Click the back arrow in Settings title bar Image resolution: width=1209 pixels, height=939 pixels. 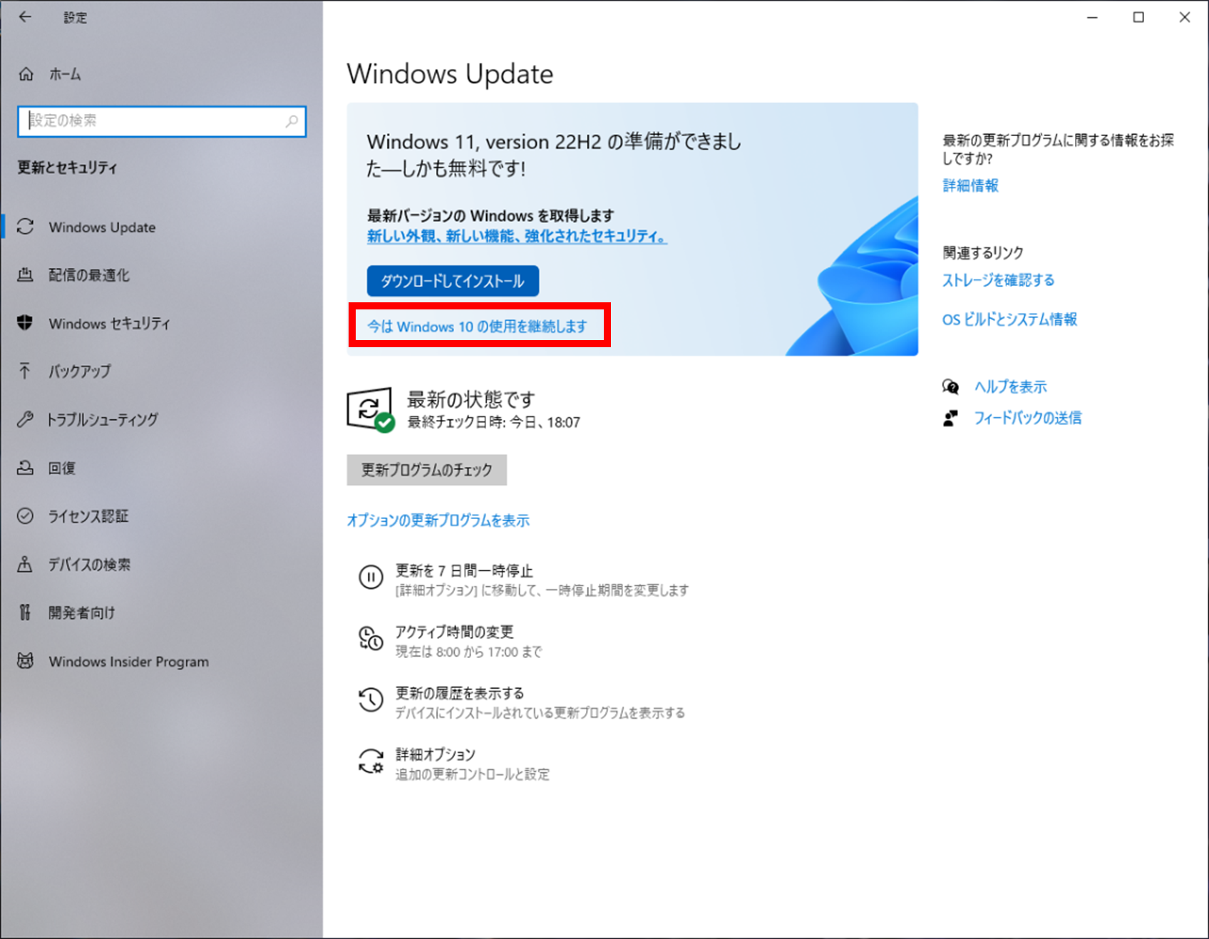[25, 17]
